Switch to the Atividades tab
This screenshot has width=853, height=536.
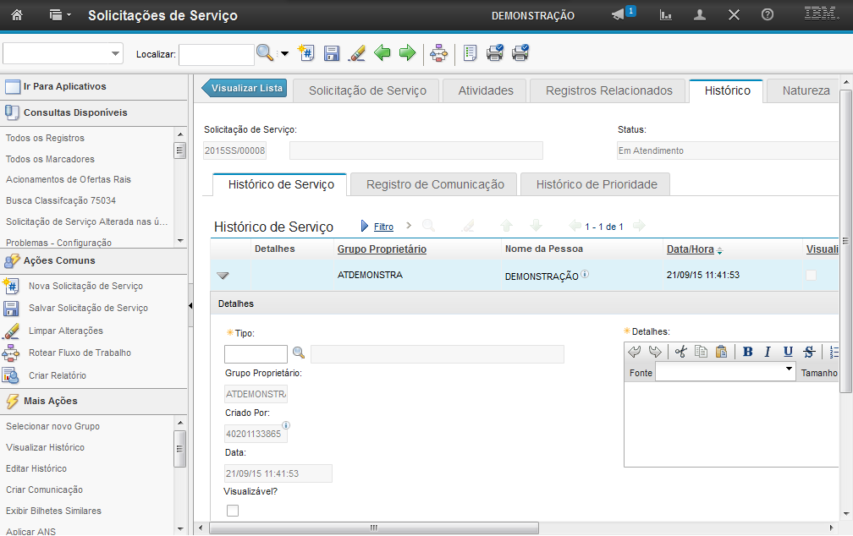pyautogui.click(x=486, y=90)
